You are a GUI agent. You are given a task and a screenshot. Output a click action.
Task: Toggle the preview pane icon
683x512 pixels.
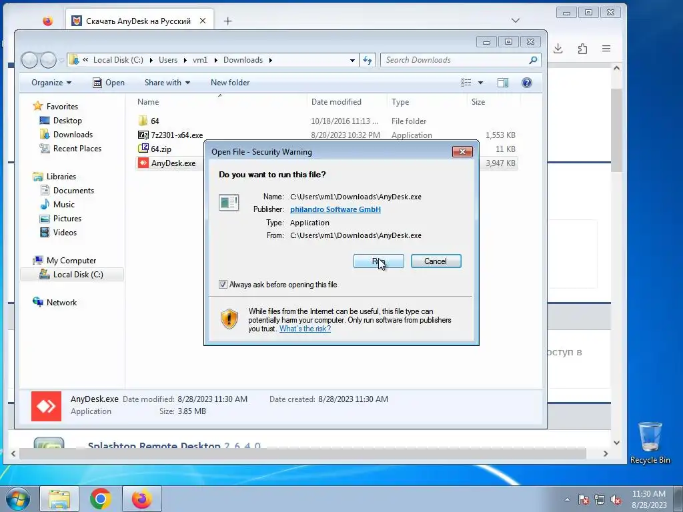pyautogui.click(x=503, y=83)
